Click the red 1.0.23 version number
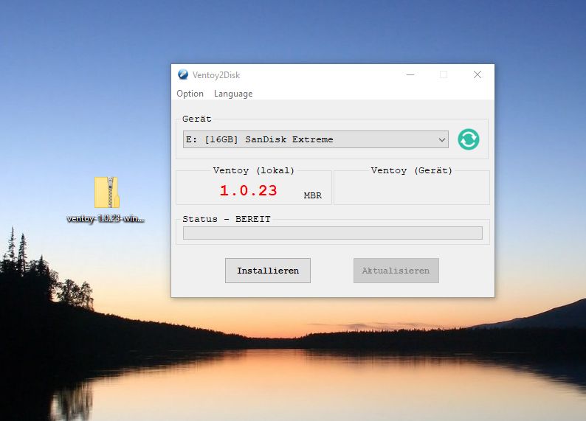 [x=248, y=191]
